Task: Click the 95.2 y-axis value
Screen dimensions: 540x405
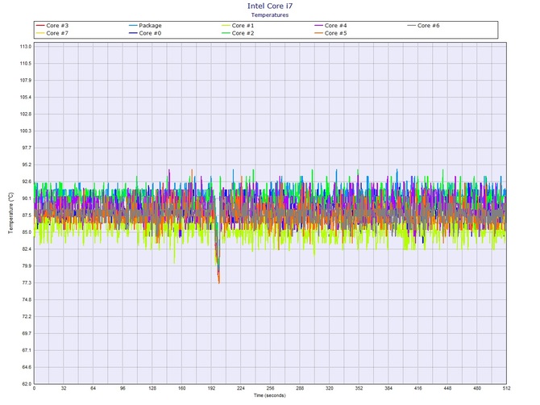Action: (x=27, y=165)
